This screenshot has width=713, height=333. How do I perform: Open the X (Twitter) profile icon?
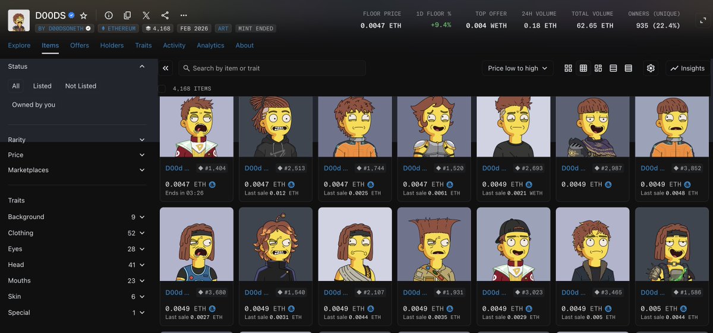tap(146, 15)
